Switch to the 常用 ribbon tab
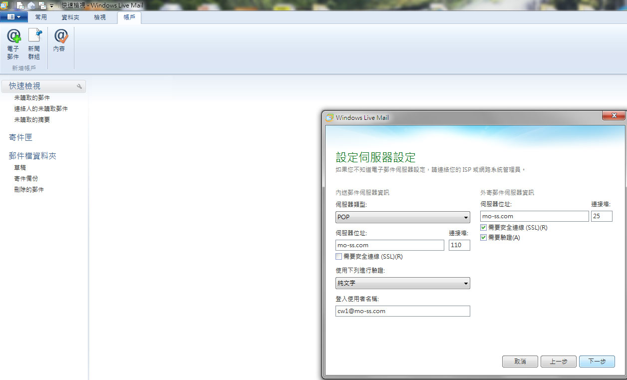Image resolution: width=627 pixels, height=380 pixels. 41,17
